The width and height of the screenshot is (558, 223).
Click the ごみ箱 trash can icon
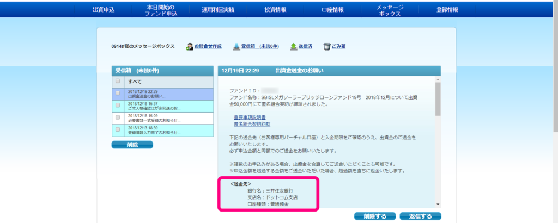[327, 47]
